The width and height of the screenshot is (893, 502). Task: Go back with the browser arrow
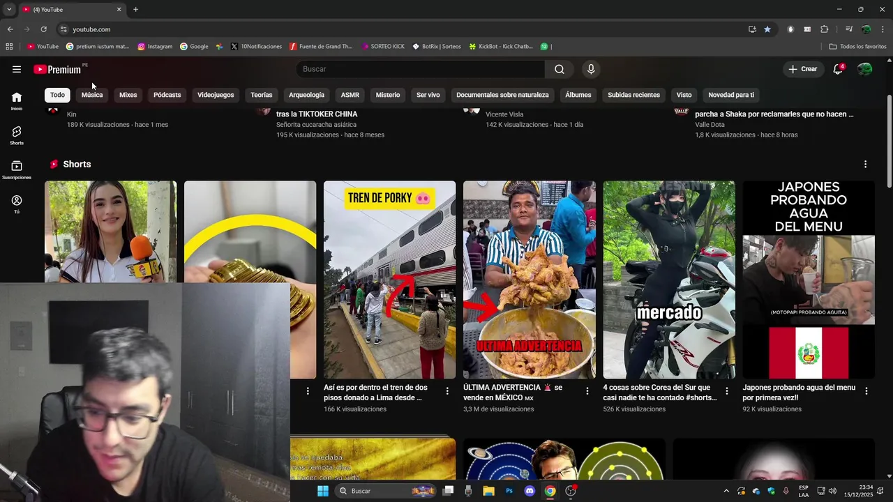(10, 29)
